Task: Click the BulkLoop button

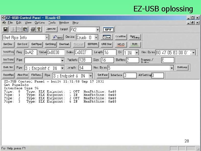Action: (182, 67)
